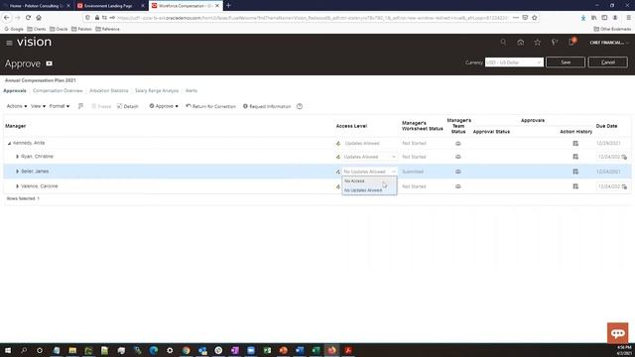Click the search magnifier in Vision header

(503, 42)
